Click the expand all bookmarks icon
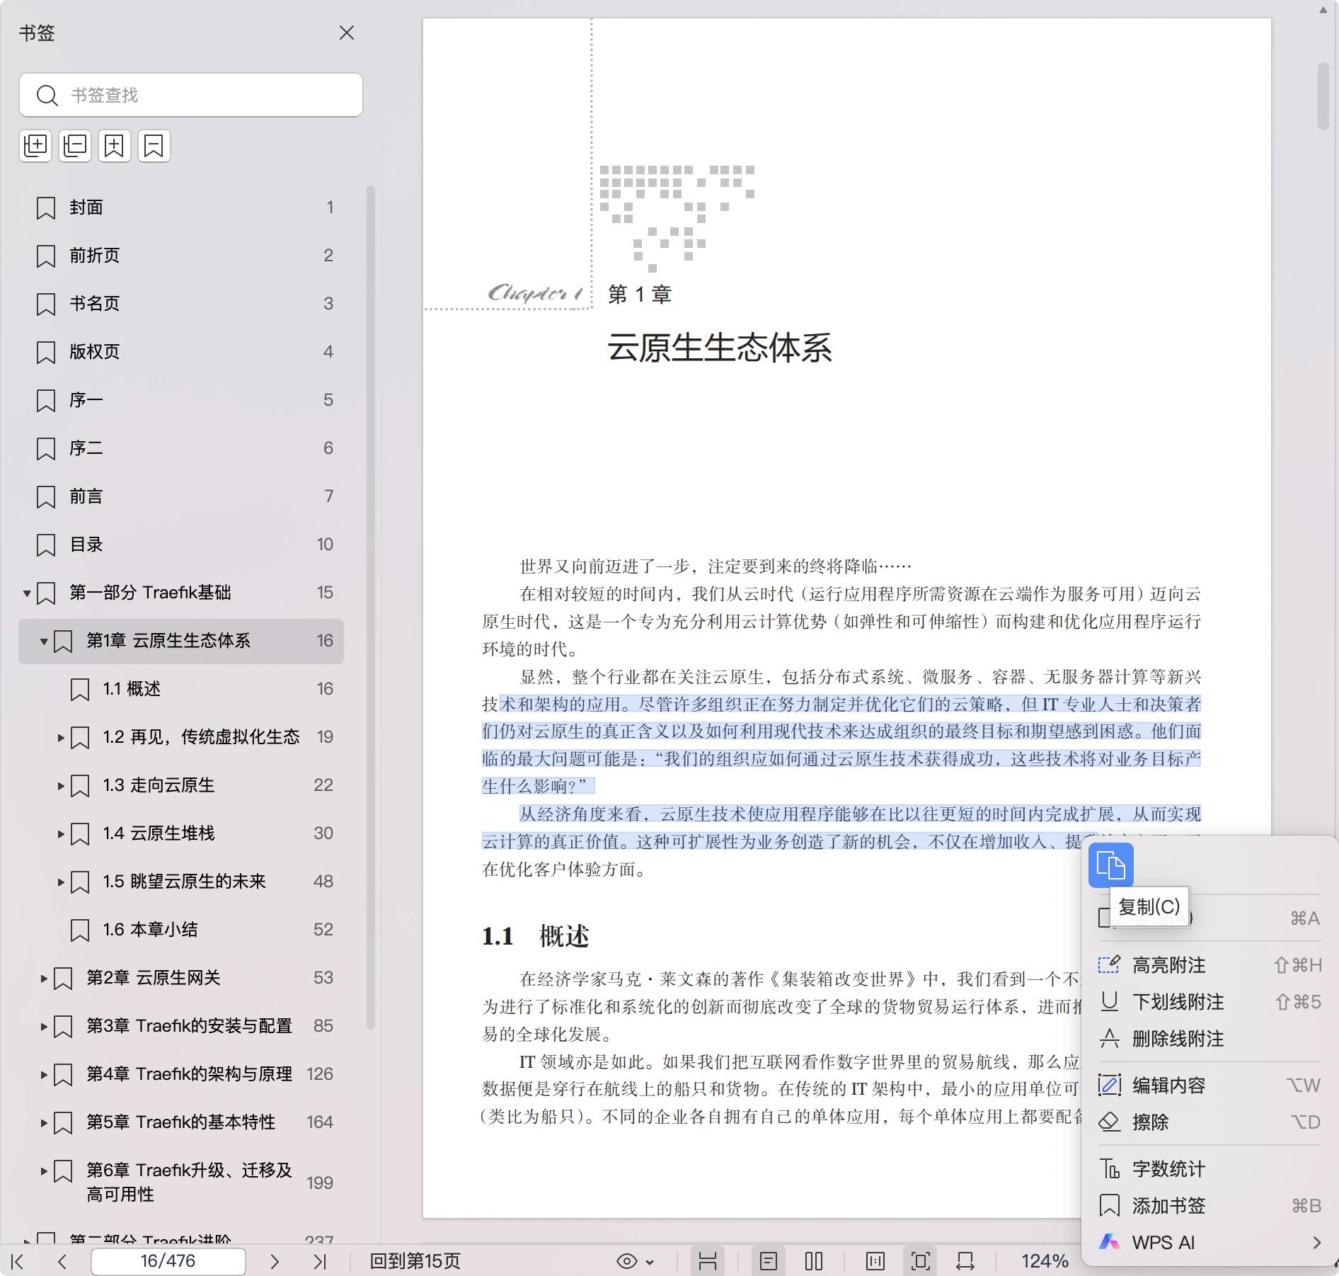Viewport: 1339px width, 1276px height. tap(35, 146)
